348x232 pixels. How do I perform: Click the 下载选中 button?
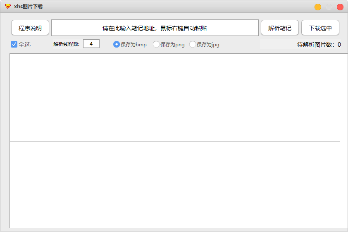pyautogui.click(x=320, y=28)
